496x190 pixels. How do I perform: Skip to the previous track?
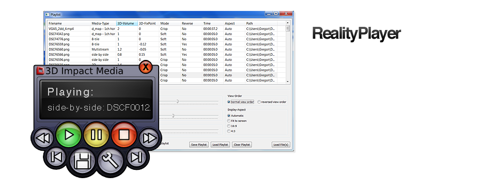(56, 157)
